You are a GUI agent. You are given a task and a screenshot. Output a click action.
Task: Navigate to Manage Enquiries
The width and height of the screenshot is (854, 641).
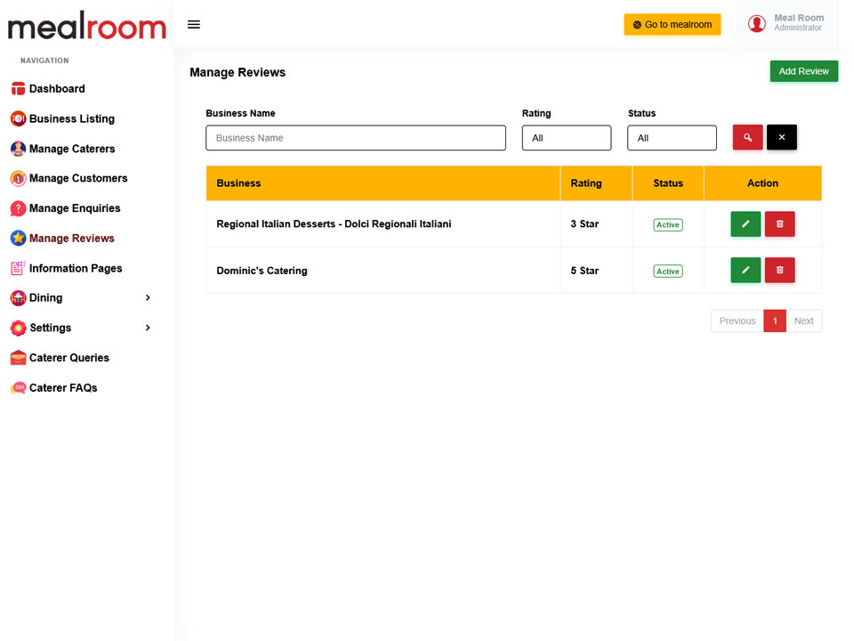[75, 208]
